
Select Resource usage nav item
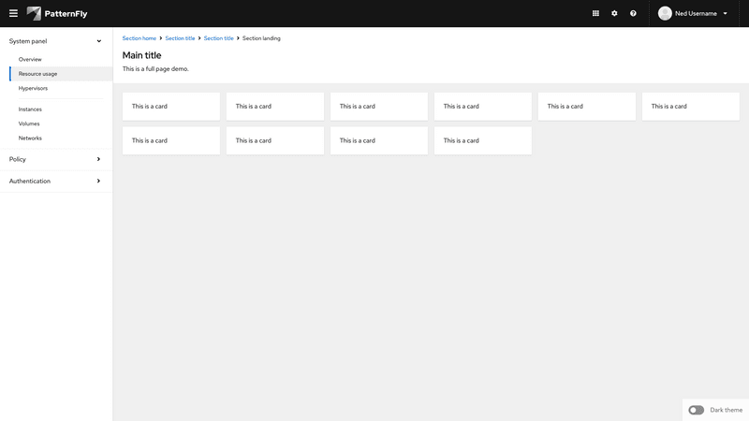pyautogui.click(x=37, y=73)
